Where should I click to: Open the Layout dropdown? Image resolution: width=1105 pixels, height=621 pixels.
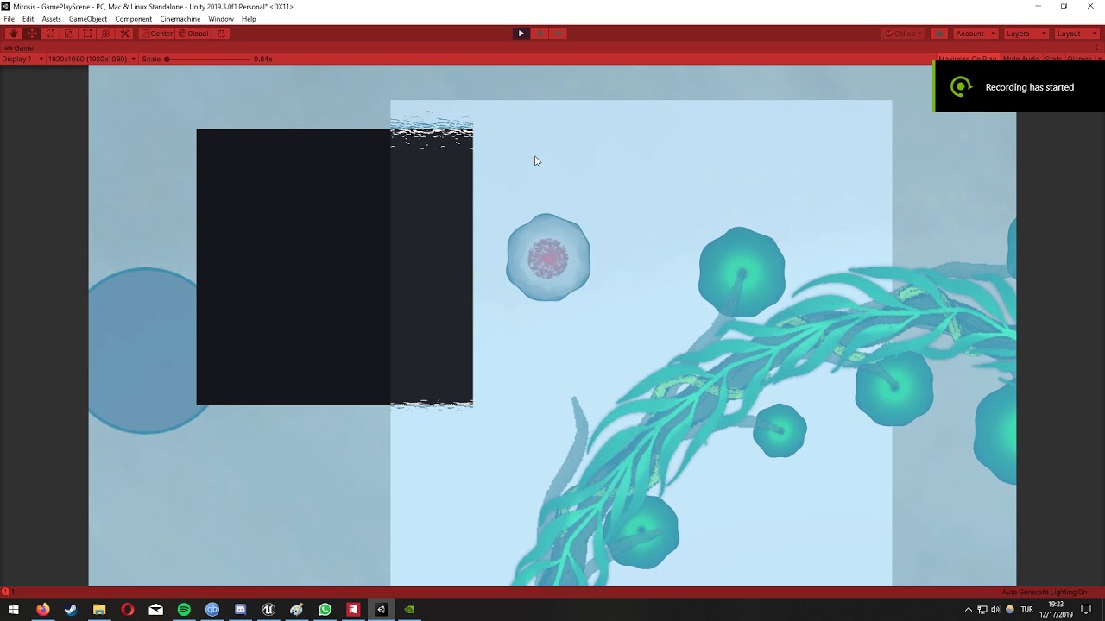click(x=1076, y=33)
